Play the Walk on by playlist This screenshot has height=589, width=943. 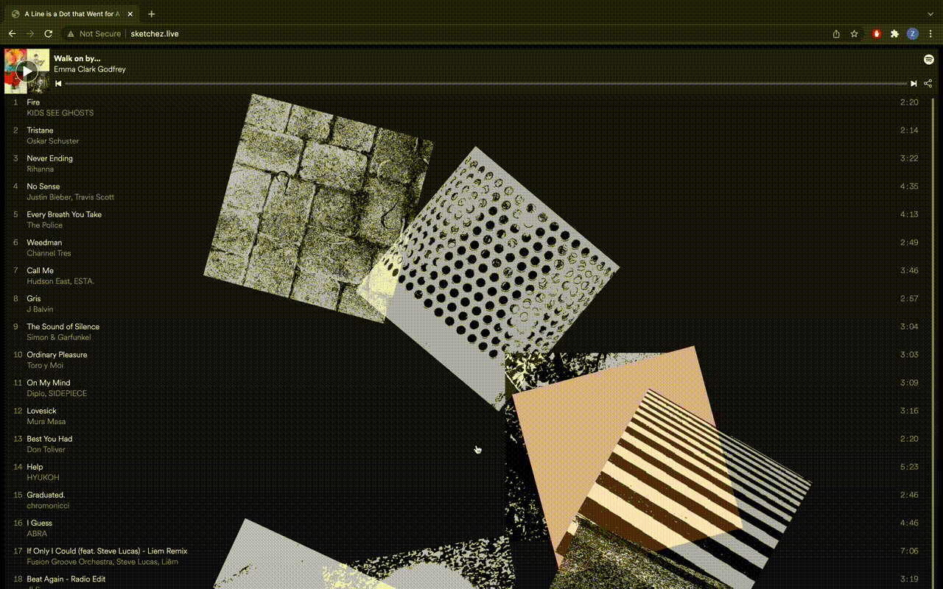[27, 71]
